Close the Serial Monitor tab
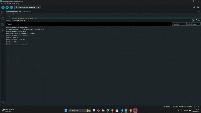 coord(24,21)
